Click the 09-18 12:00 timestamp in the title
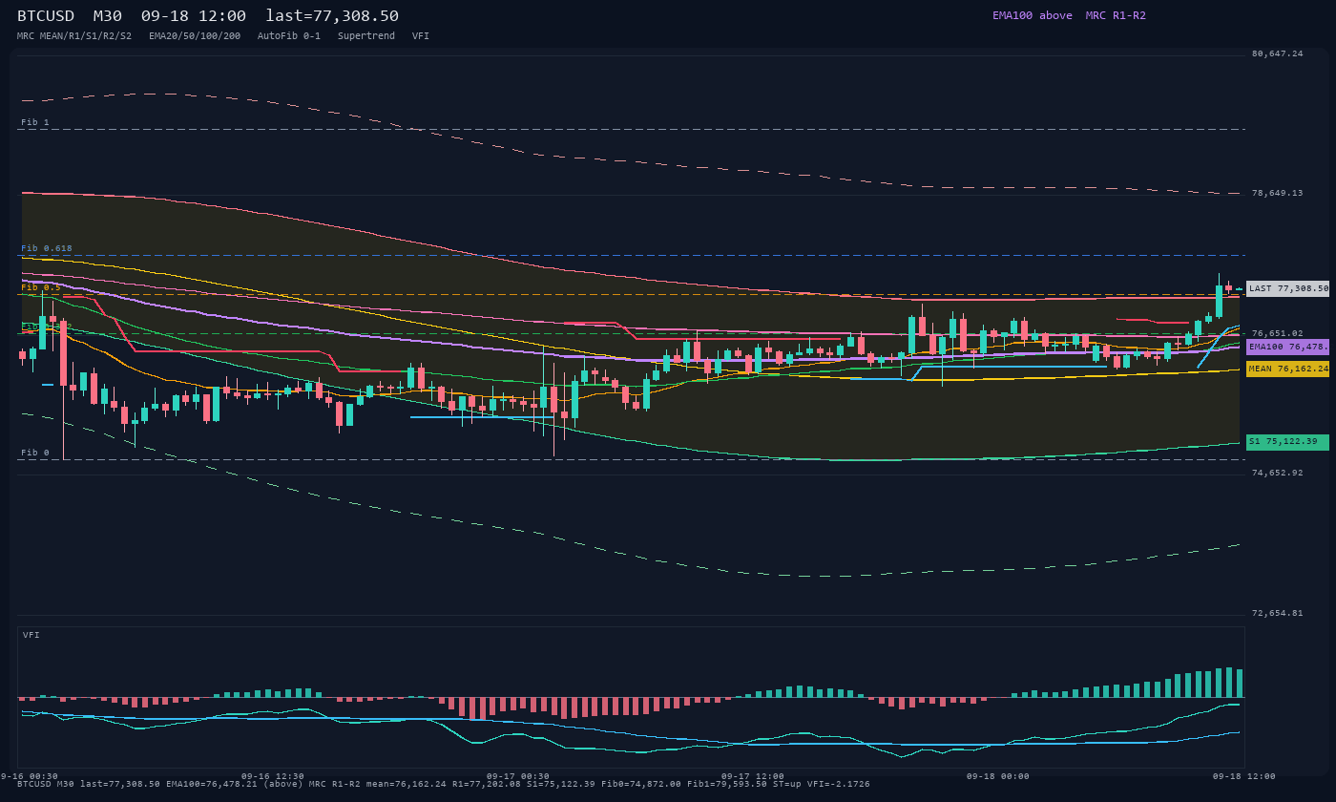This screenshot has width=1336, height=802. [x=194, y=15]
